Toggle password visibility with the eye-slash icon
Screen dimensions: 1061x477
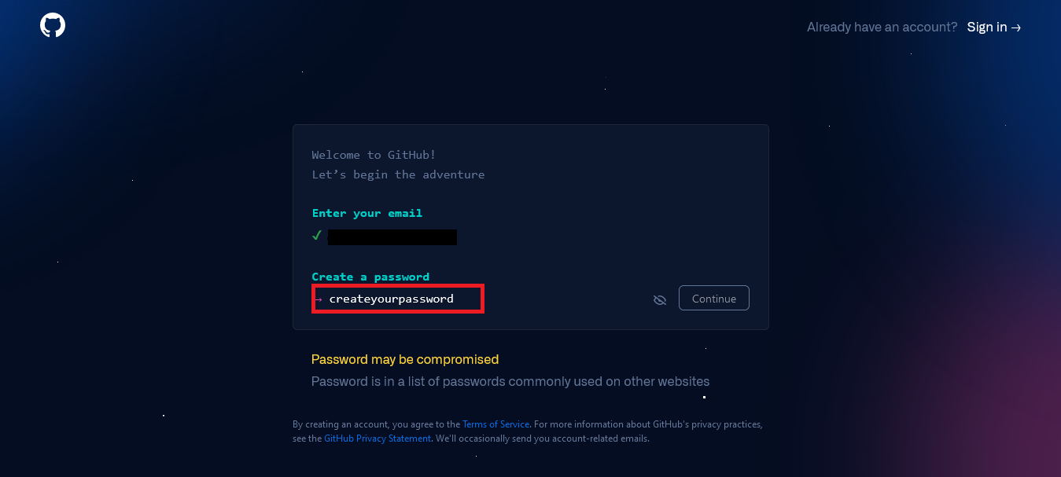660,299
